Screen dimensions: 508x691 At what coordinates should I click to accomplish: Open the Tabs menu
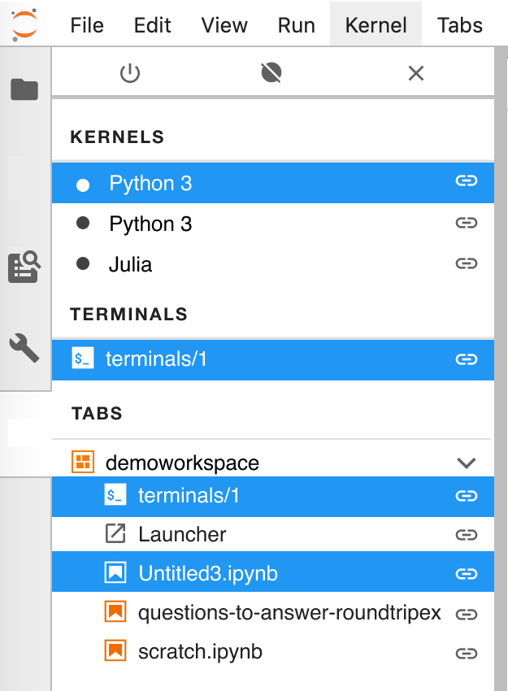pos(459,25)
